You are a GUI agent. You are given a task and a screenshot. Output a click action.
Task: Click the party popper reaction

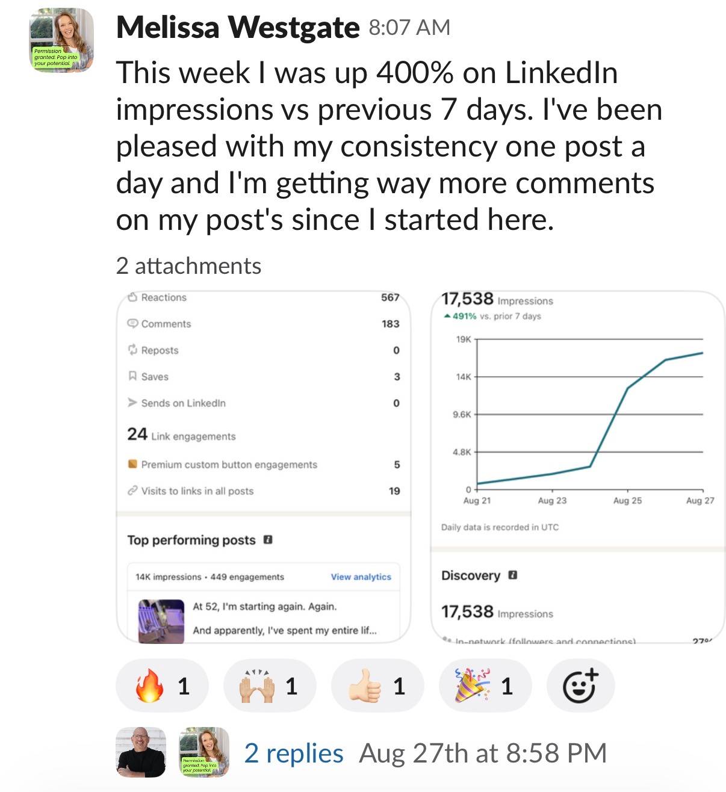click(485, 685)
